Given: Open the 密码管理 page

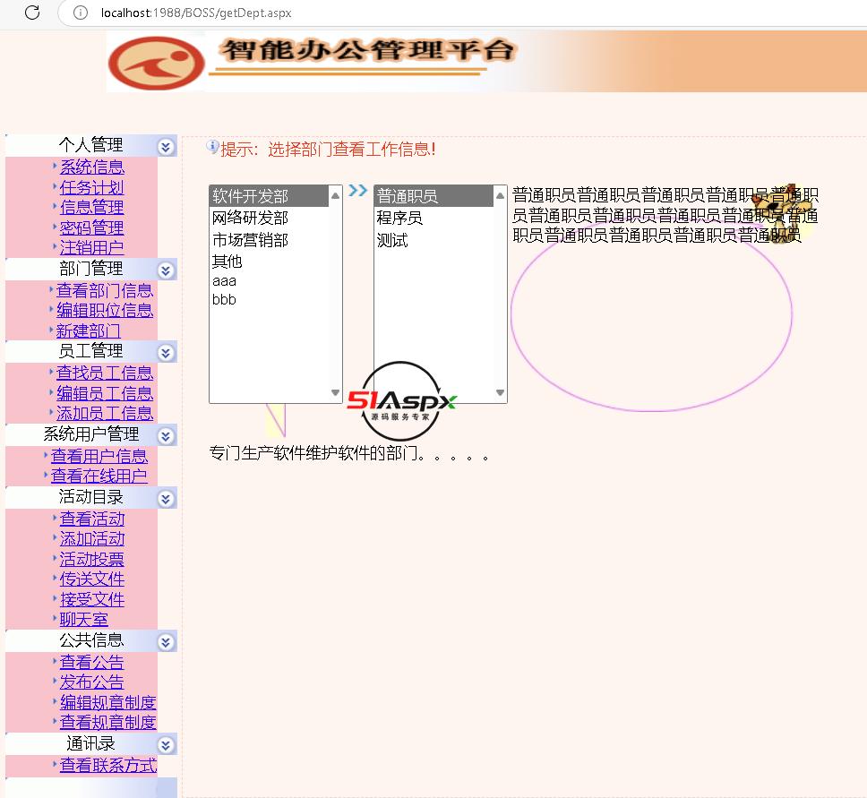Looking at the screenshot, I should [x=91, y=227].
